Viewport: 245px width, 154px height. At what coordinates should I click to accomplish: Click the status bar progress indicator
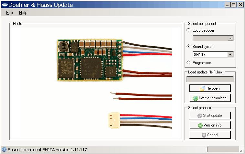point(223,149)
